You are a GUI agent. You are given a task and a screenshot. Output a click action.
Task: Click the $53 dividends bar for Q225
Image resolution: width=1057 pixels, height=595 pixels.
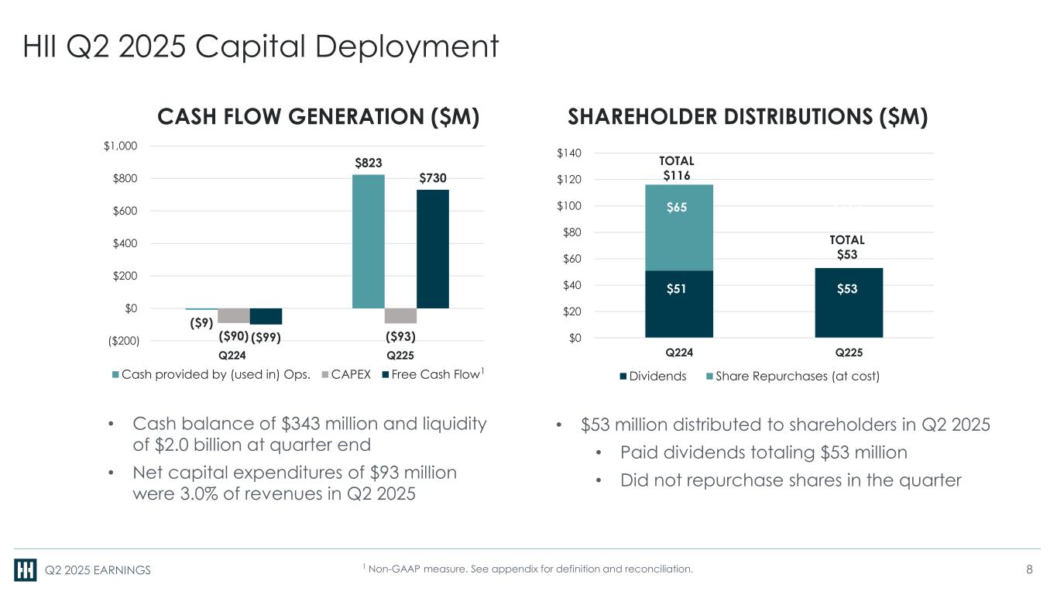[x=849, y=303]
